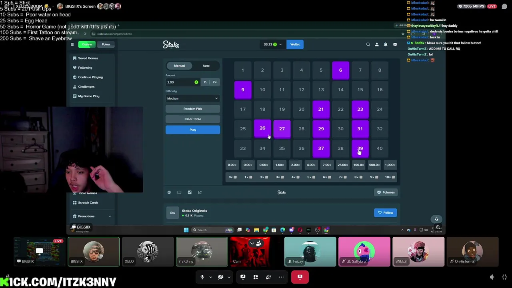Screen dimensions: 512x288
Task: Select the Casino tab
Action: 87,44
